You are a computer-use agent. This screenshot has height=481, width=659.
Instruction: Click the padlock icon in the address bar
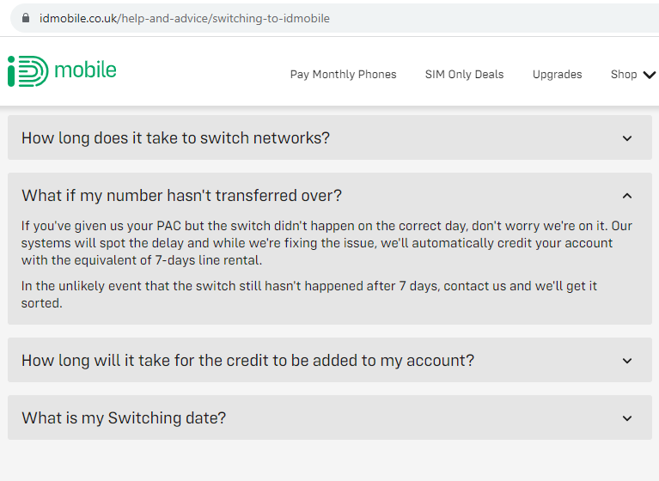coord(26,18)
